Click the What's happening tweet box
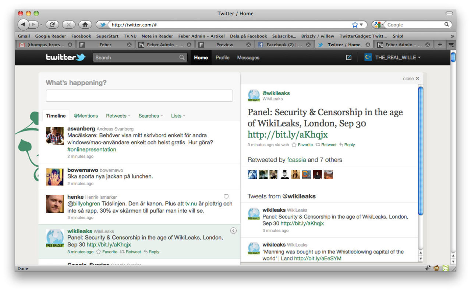This screenshot has width=471, height=292. [139, 95]
